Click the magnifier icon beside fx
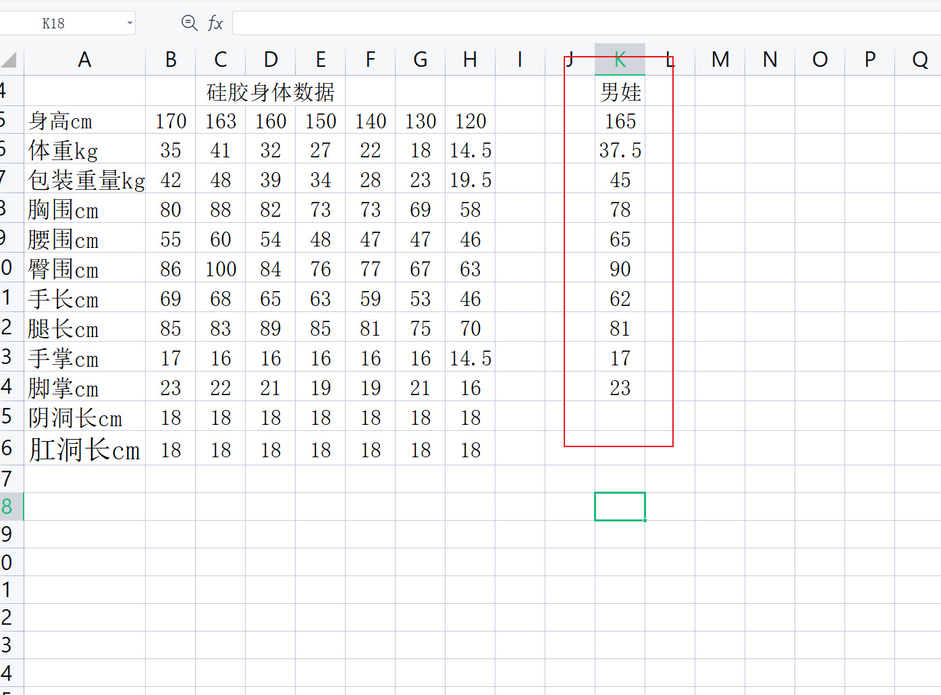The height and width of the screenshot is (695, 941). point(189,24)
